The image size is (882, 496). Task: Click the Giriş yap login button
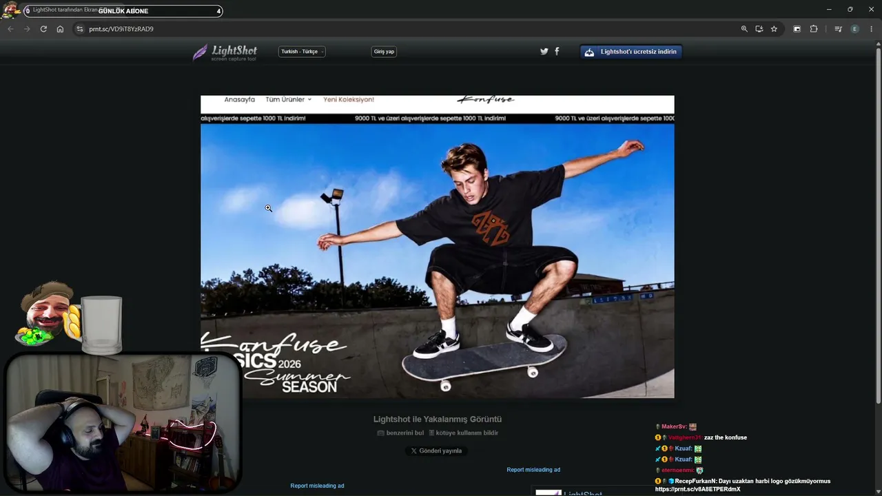[384, 52]
